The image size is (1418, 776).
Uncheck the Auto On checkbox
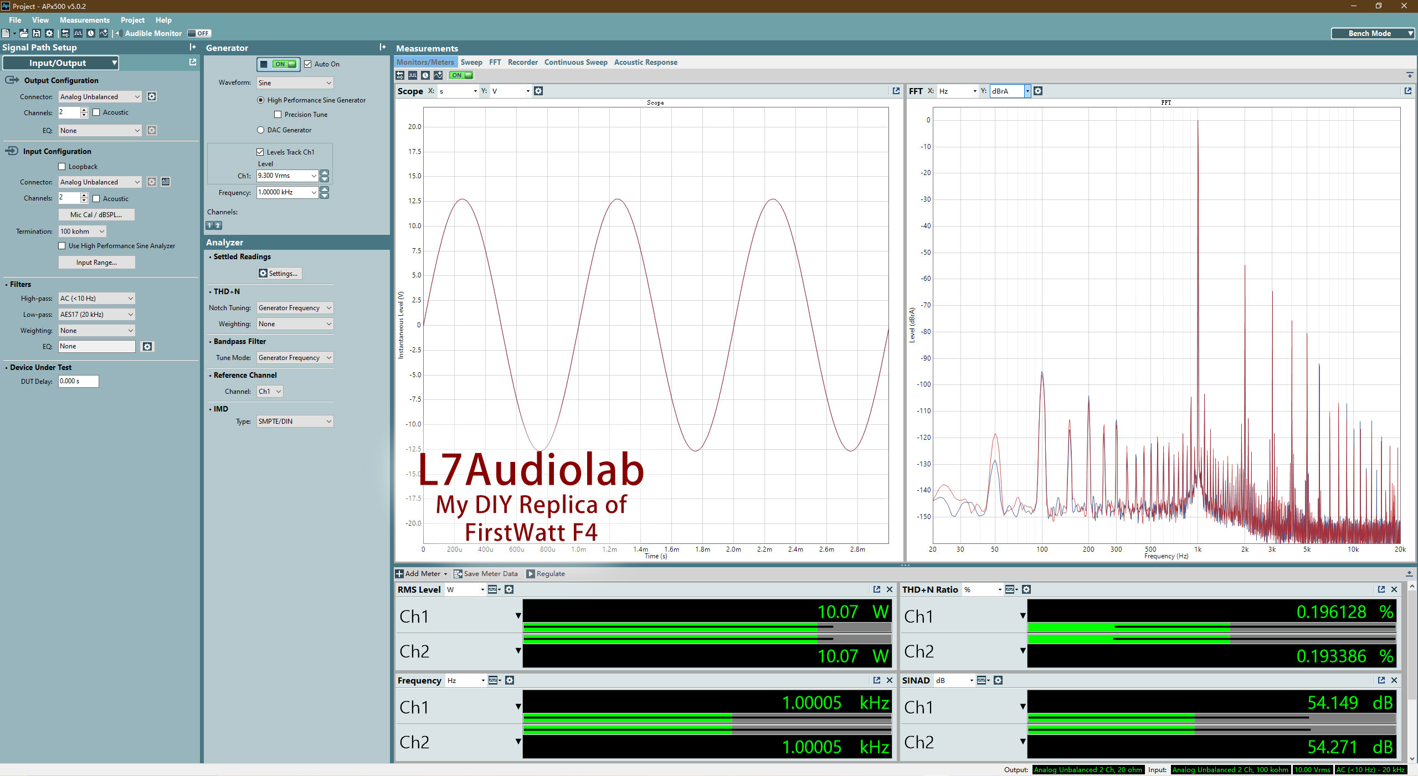(x=308, y=64)
